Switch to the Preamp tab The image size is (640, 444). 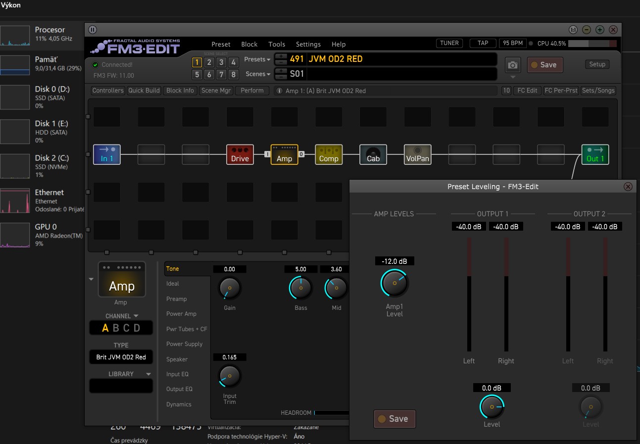[177, 299]
